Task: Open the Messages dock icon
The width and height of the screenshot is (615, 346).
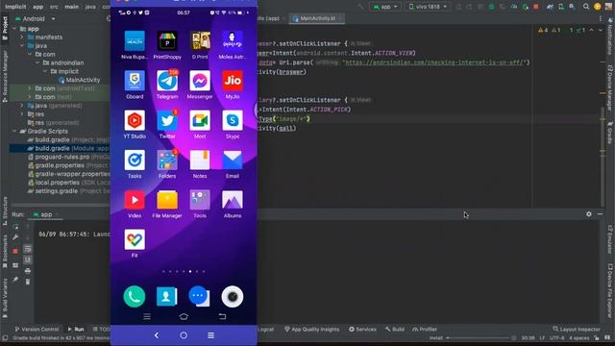Action: (199, 297)
